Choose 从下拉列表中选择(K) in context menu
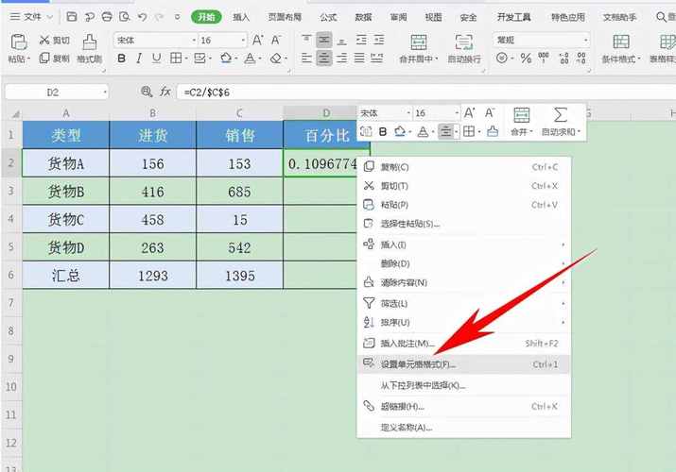 click(x=464, y=385)
